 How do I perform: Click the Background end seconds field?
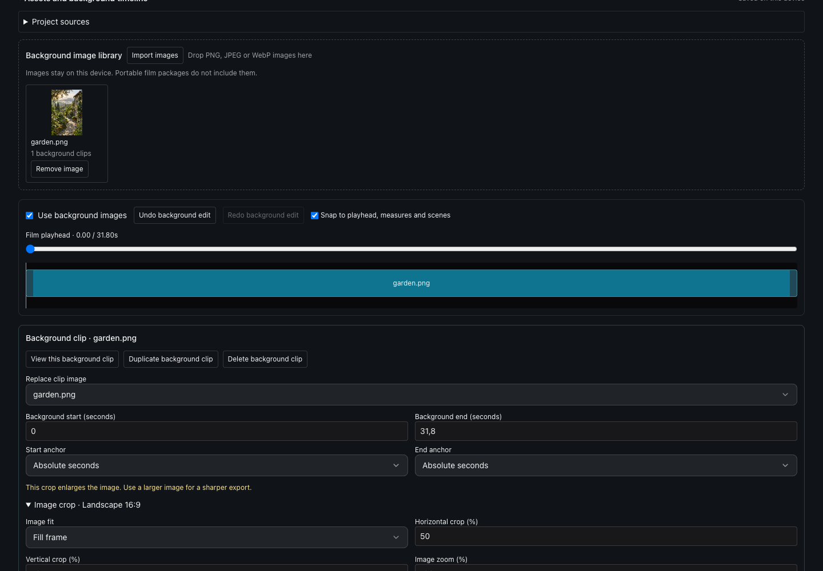(606, 431)
